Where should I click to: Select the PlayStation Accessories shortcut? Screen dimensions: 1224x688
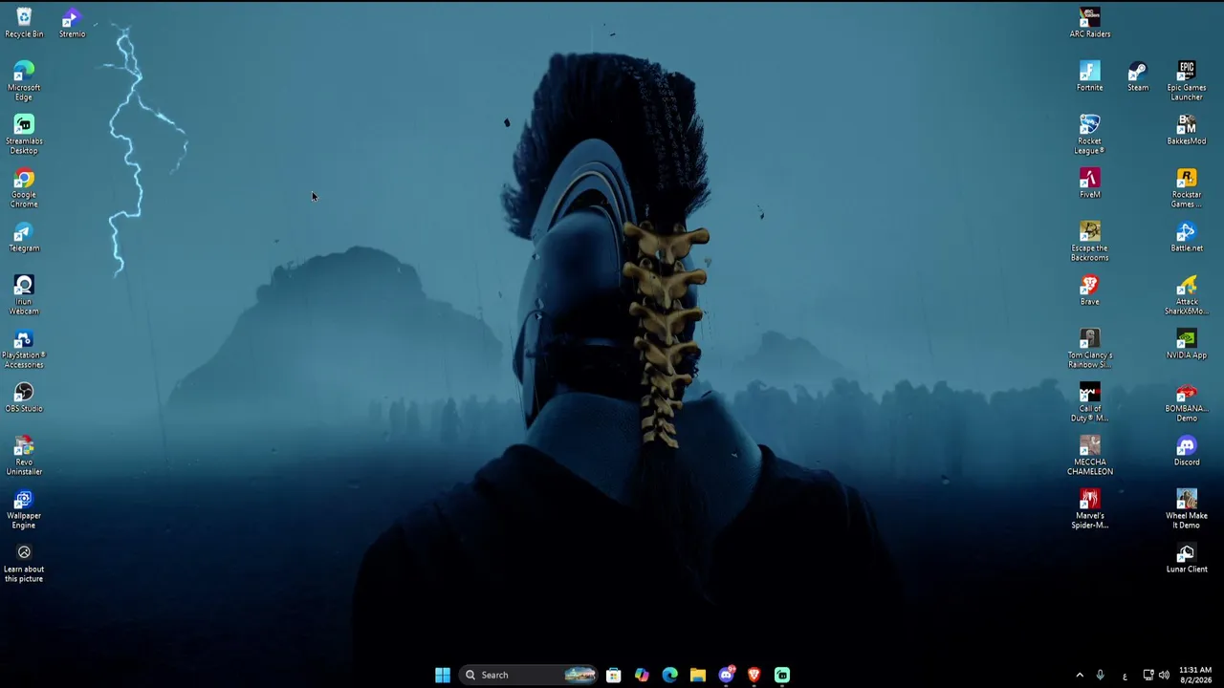tap(24, 349)
